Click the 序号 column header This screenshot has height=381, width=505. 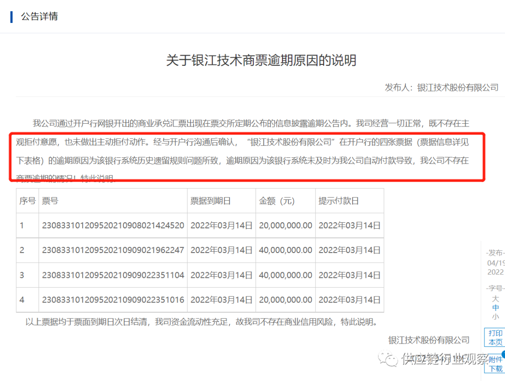[x=28, y=201]
